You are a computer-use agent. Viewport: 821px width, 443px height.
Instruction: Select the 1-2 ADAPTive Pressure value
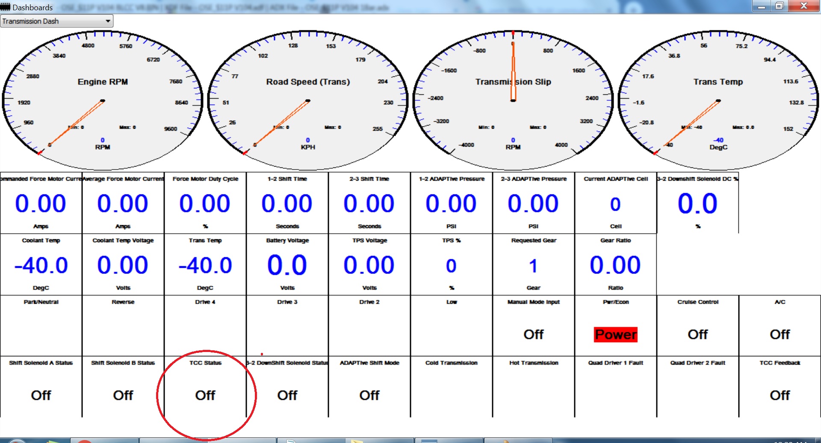pos(451,203)
